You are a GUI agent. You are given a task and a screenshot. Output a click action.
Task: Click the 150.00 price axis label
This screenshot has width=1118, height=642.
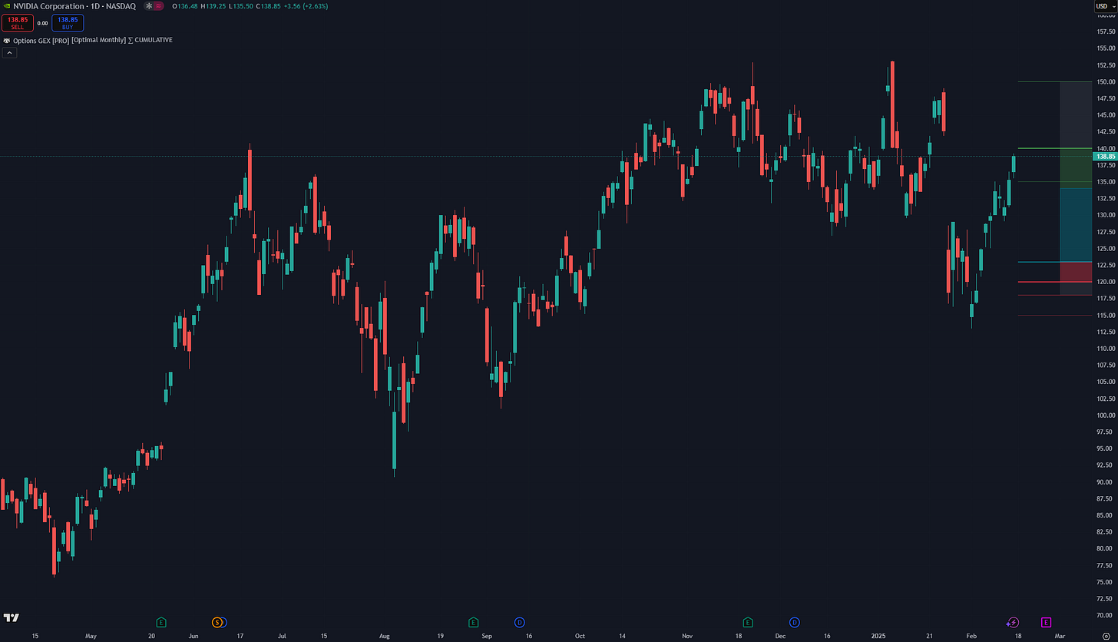(x=1106, y=82)
